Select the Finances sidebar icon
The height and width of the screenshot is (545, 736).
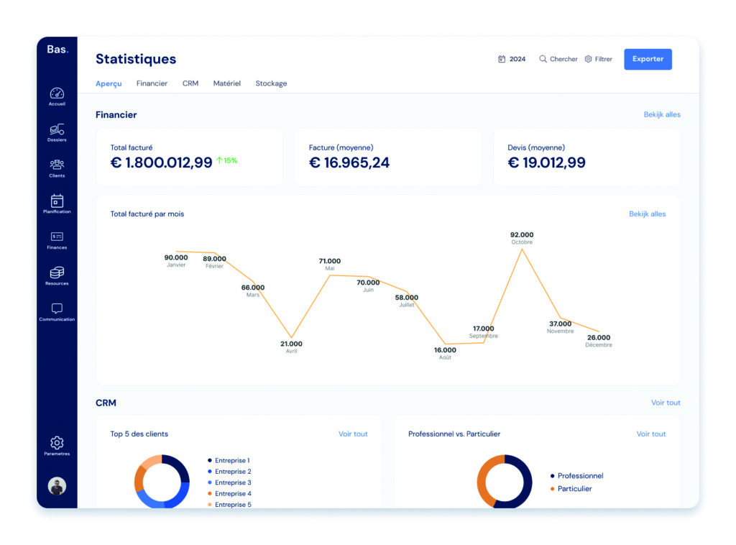pos(57,237)
